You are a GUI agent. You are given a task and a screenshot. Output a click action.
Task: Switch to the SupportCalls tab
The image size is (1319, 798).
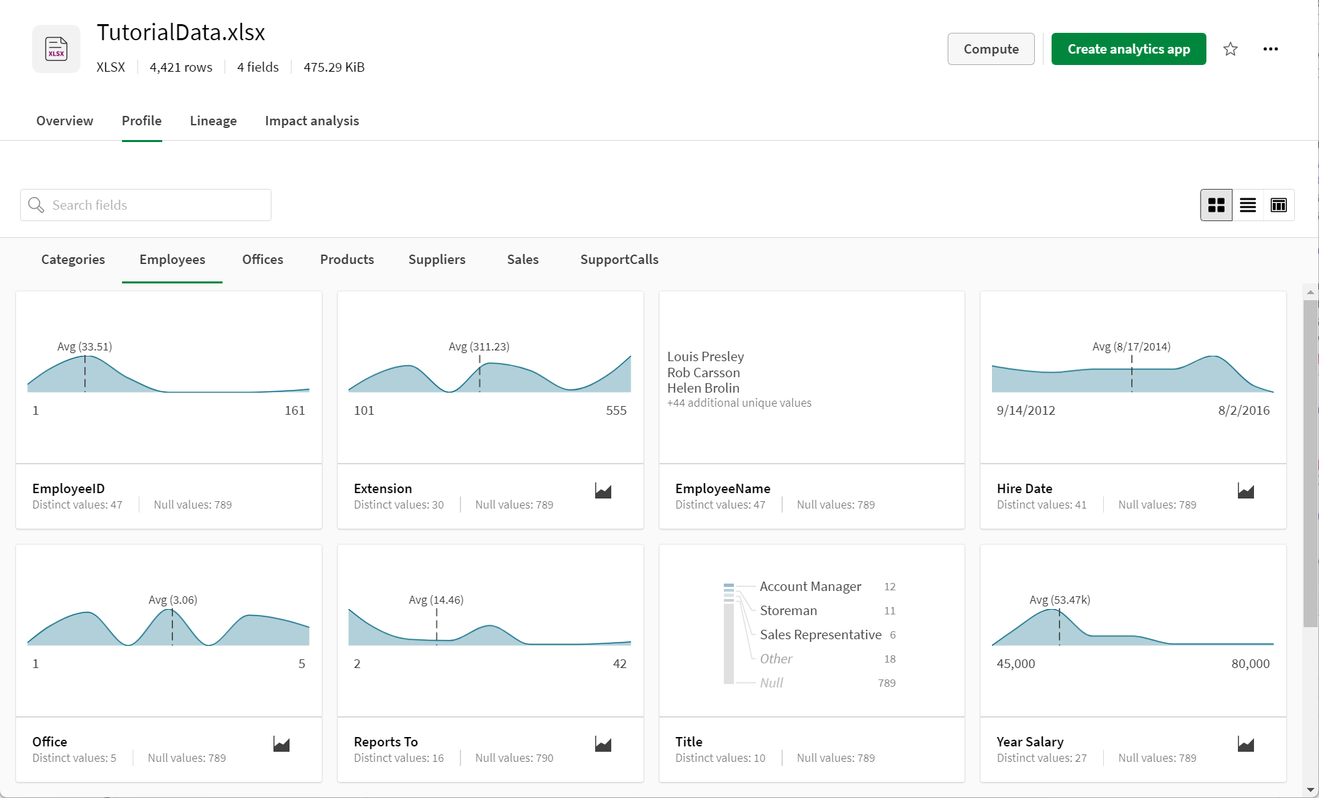(x=619, y=258)
